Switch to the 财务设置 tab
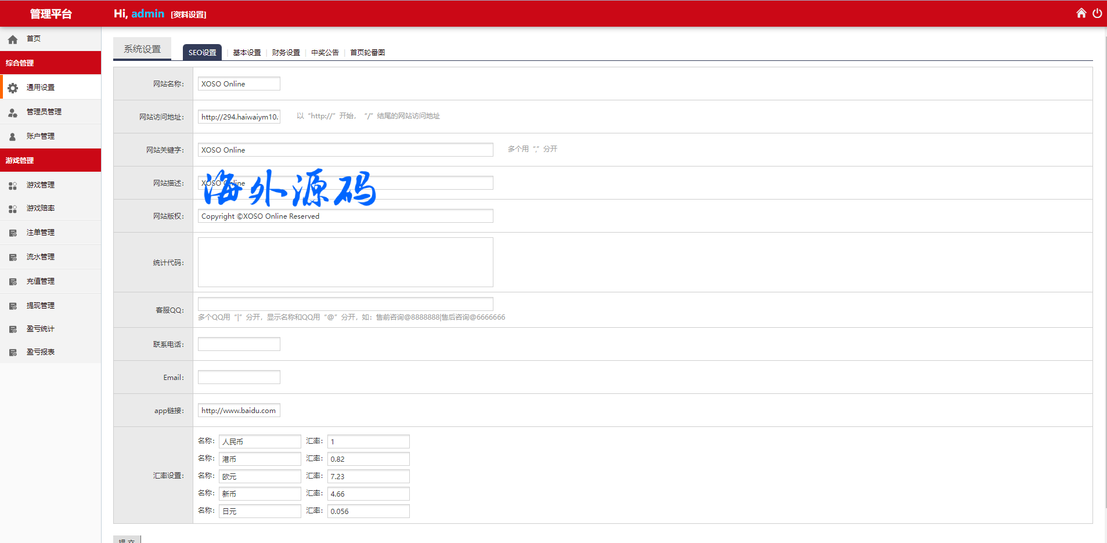The image size is (1107, 543). pos(286,53)
